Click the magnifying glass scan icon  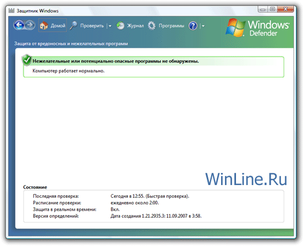[74, 25]
